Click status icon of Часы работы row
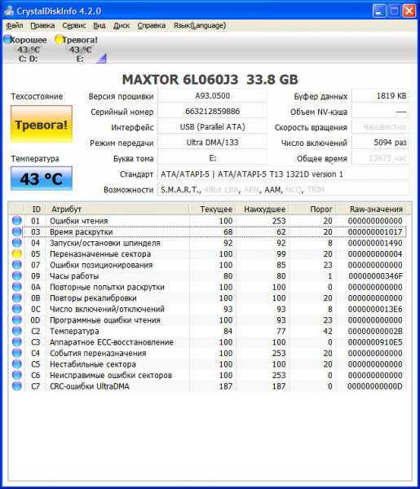The height and width of the screenshot is (489, 420). tap(17, 275)
